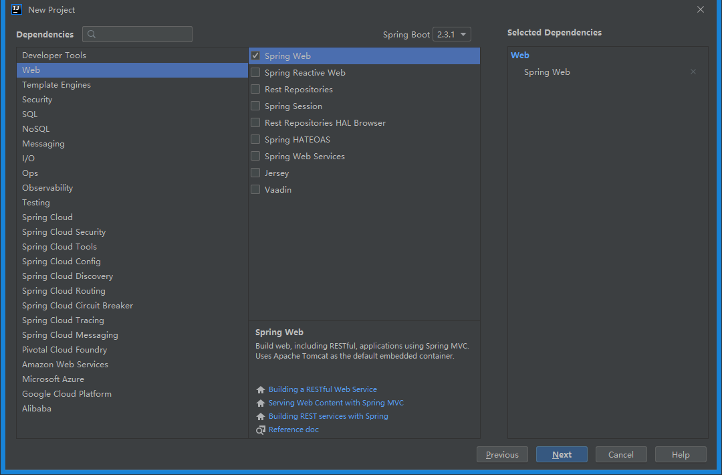The image size is (722, 475).
Task: Choose Spring Cloud Discovery category
Action: pos(132,276)
